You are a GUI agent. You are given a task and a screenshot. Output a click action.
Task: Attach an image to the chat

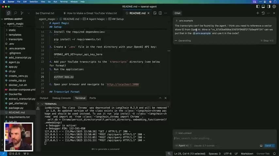pyautogui.click(x=261, y=146)
